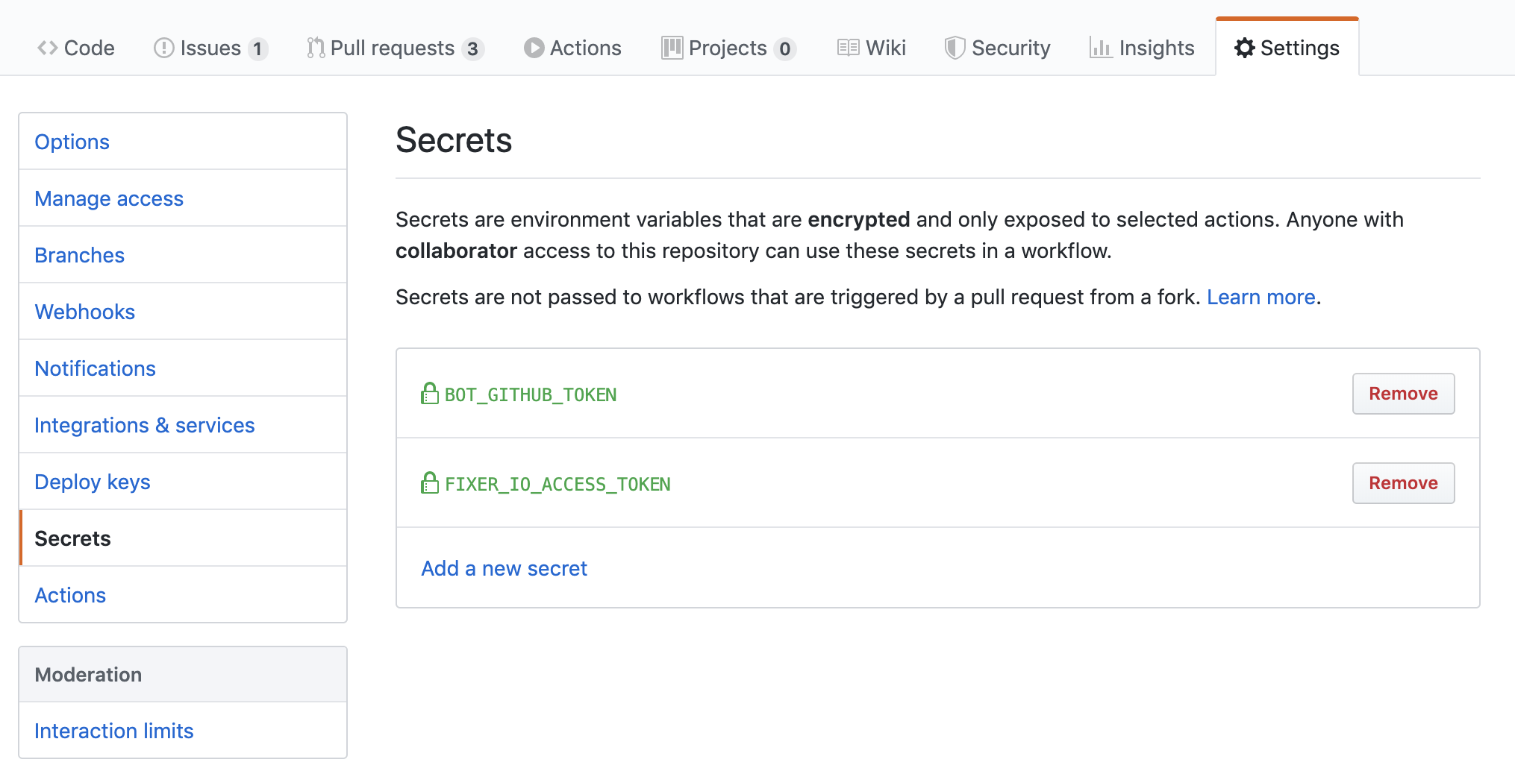Click the Pull requests branch icon
Image resolution: width=1515 pixels, height=774 pixels.
[x=316, y=48]
